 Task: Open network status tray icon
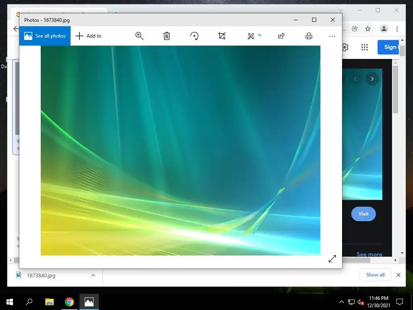351,302
